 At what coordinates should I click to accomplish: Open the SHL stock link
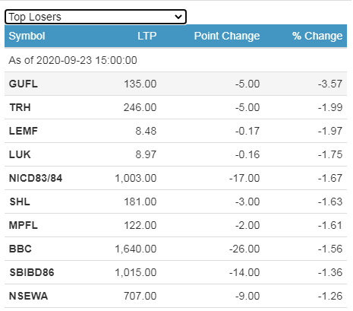point(20,202)
